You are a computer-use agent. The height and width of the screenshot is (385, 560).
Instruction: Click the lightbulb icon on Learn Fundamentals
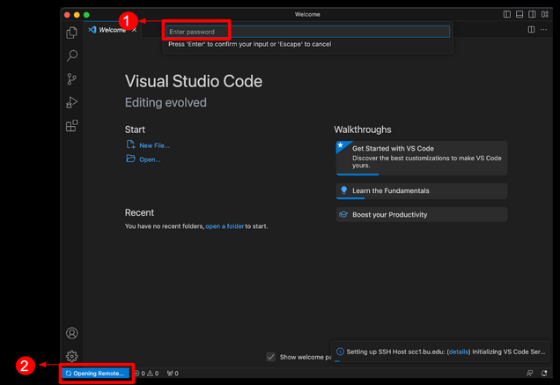[344, 190]
